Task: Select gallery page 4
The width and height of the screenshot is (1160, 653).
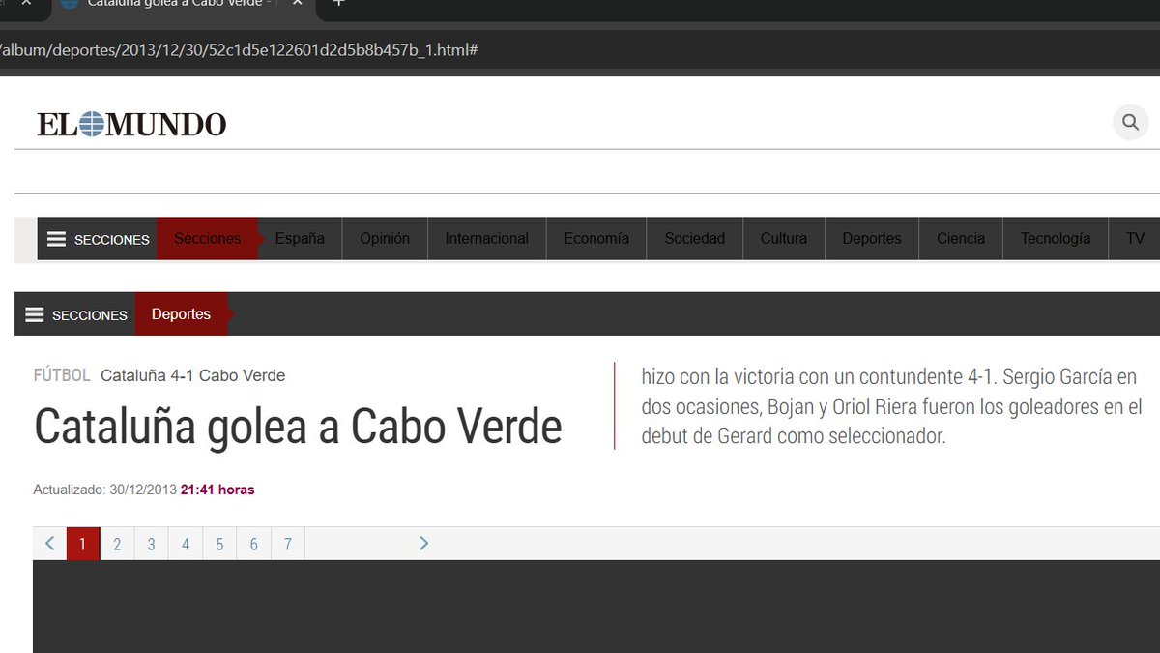Action: point(186,544)
